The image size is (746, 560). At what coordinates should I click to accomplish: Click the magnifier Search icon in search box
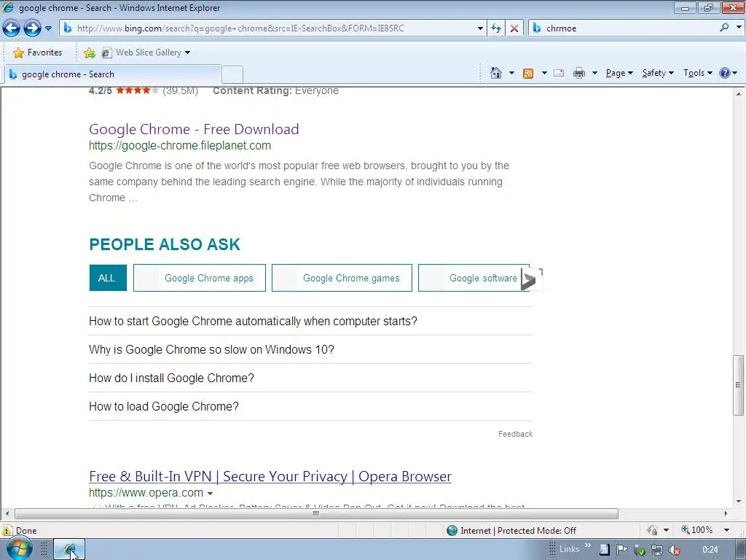[724, 28]
